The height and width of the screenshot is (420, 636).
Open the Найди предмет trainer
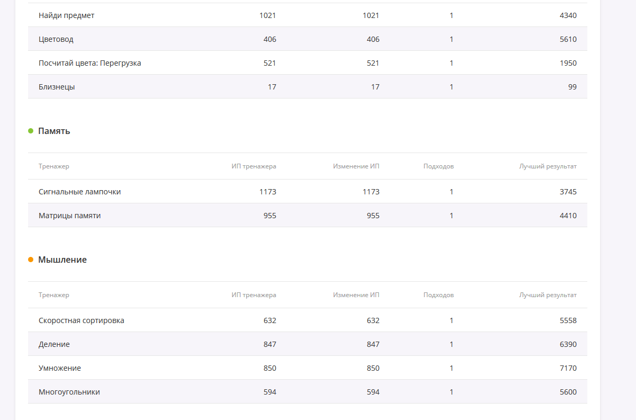66,15
